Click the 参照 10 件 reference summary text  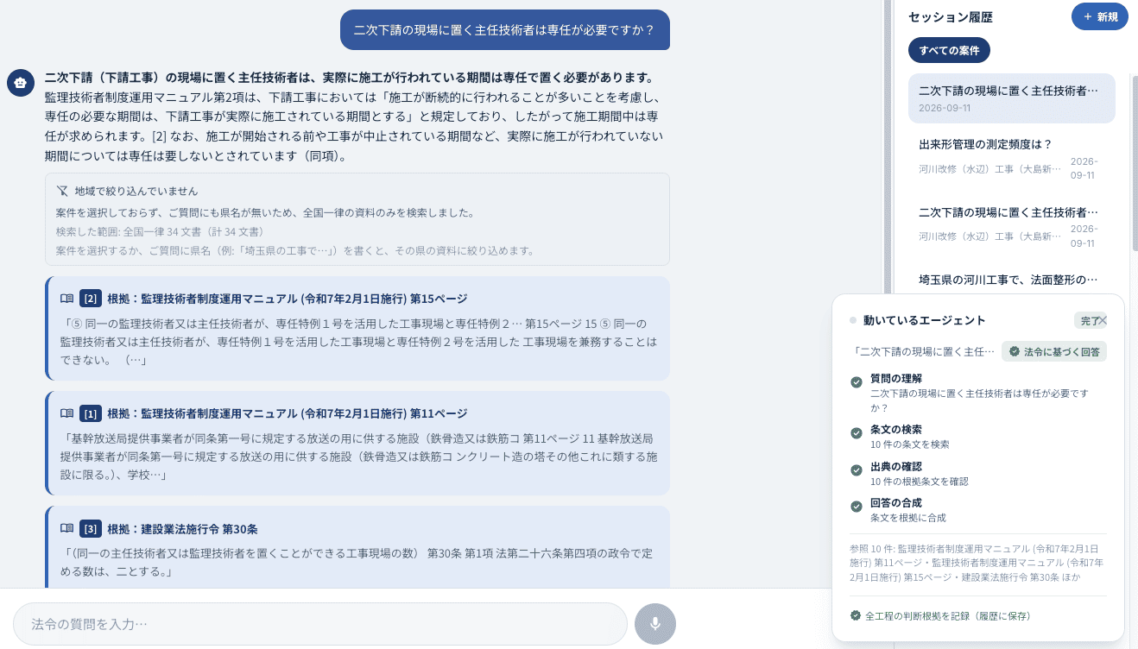click(977, 562)
